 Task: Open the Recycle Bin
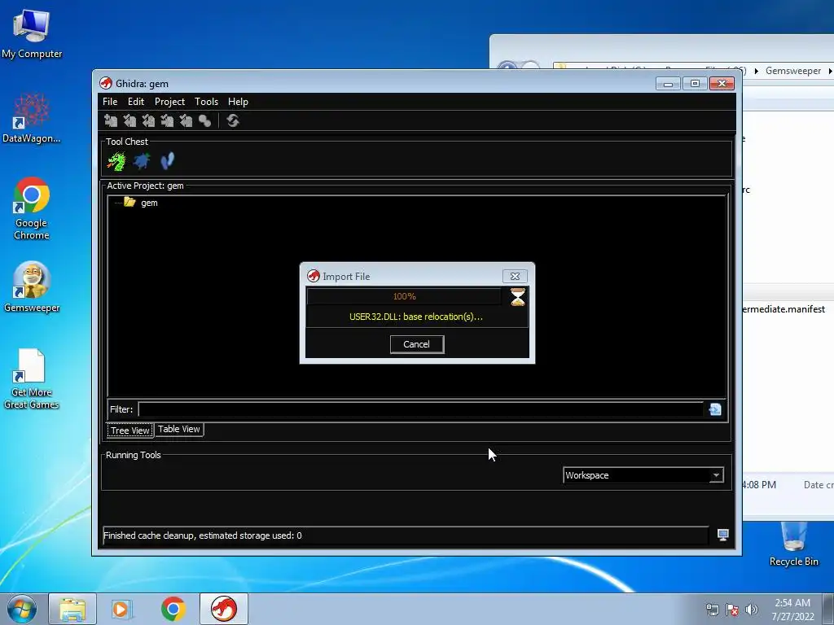793,544
